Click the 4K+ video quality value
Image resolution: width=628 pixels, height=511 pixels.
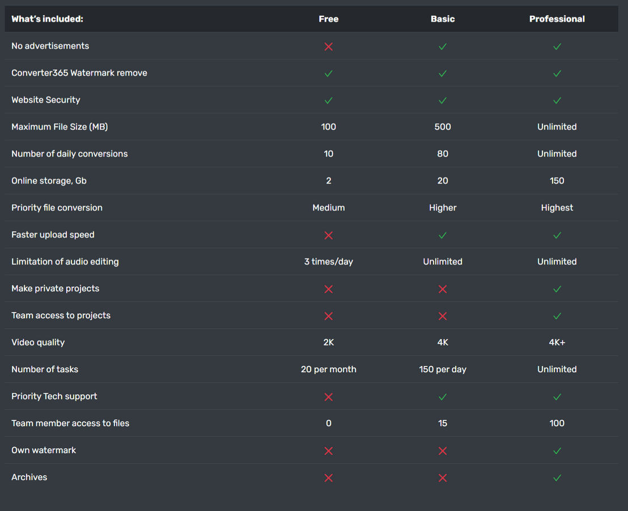click(557, 342)
